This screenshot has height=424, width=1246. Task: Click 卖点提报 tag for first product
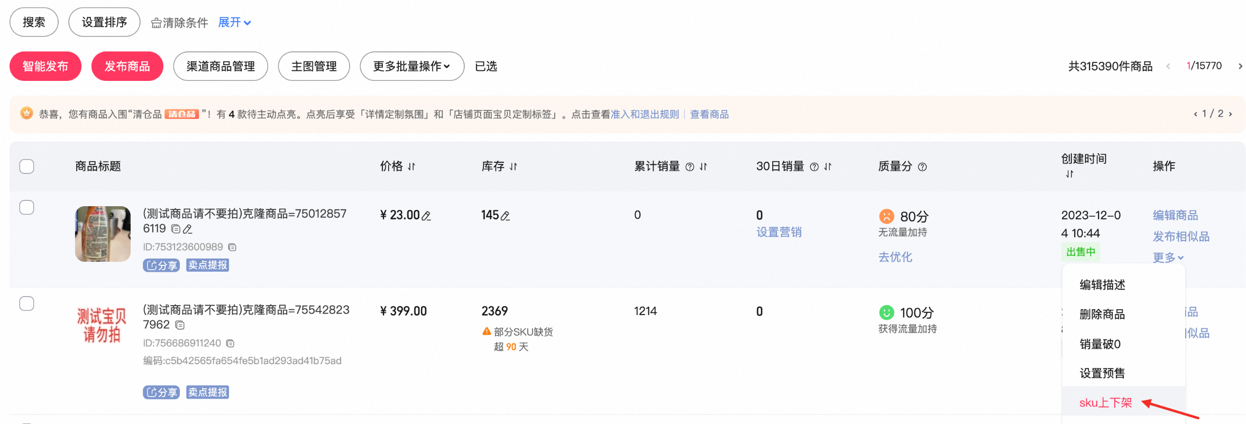point(208,265)
